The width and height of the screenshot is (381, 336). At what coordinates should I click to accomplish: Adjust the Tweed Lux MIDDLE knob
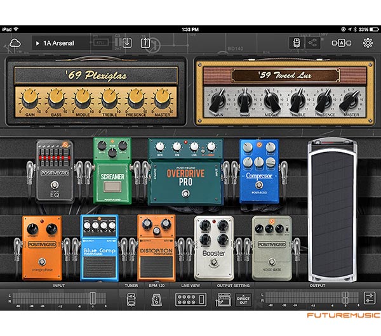(x=271, y=100)
